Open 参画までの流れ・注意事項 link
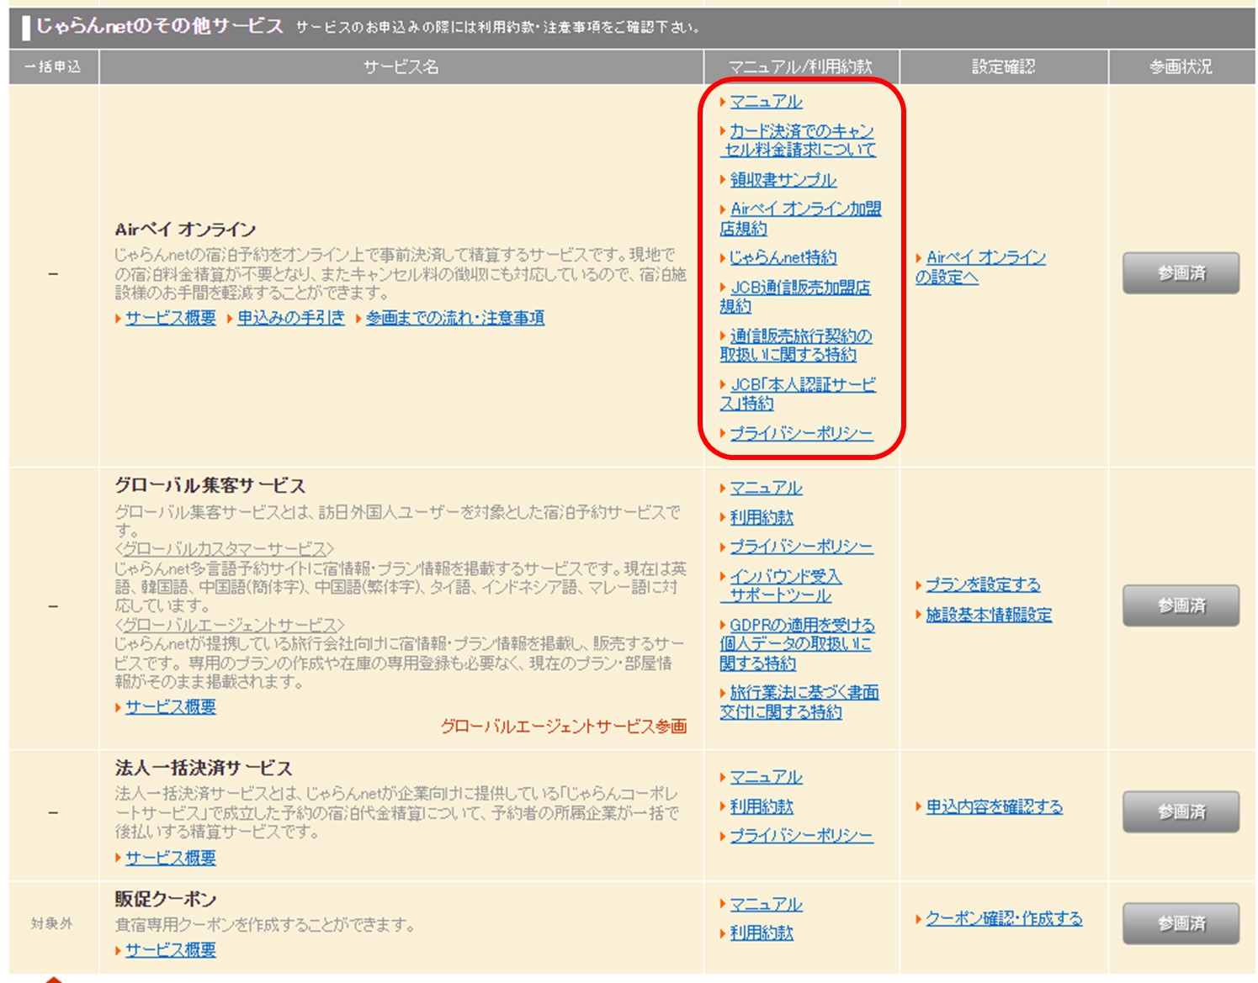 (455, 318)
